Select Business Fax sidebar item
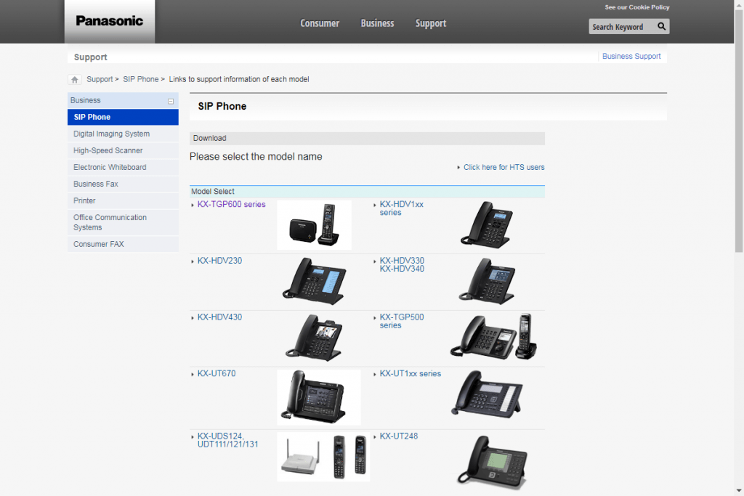 [x=123, y=184]
